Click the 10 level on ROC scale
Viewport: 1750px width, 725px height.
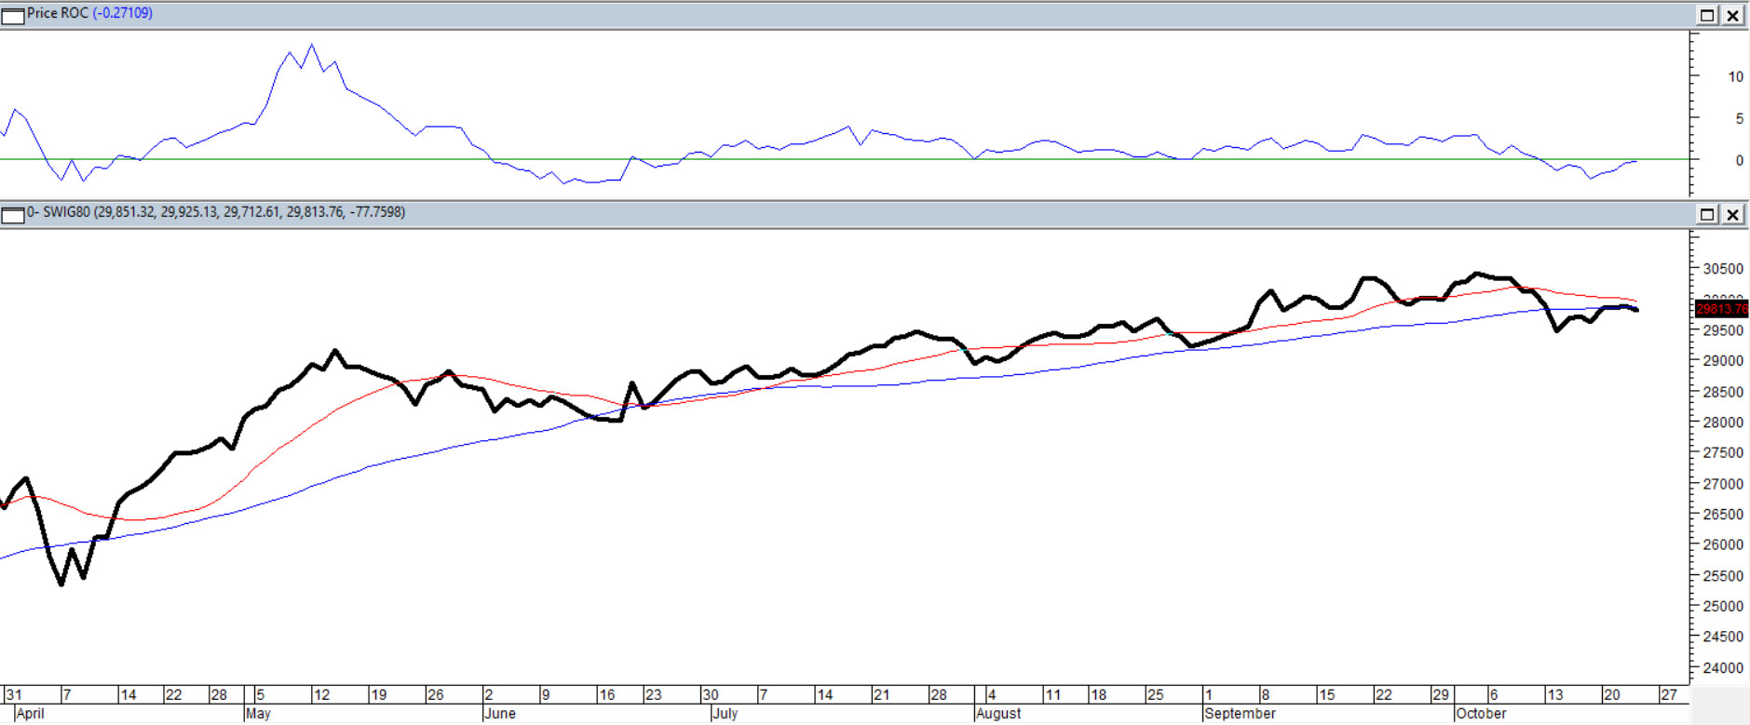[1735, 77]
